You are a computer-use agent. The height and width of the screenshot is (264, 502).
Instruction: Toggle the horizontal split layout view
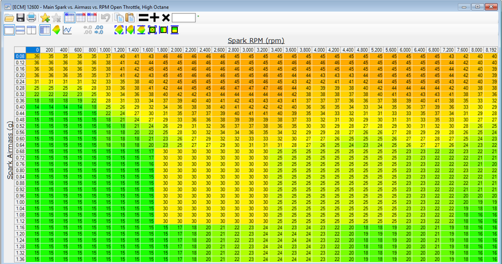point(20,30)
